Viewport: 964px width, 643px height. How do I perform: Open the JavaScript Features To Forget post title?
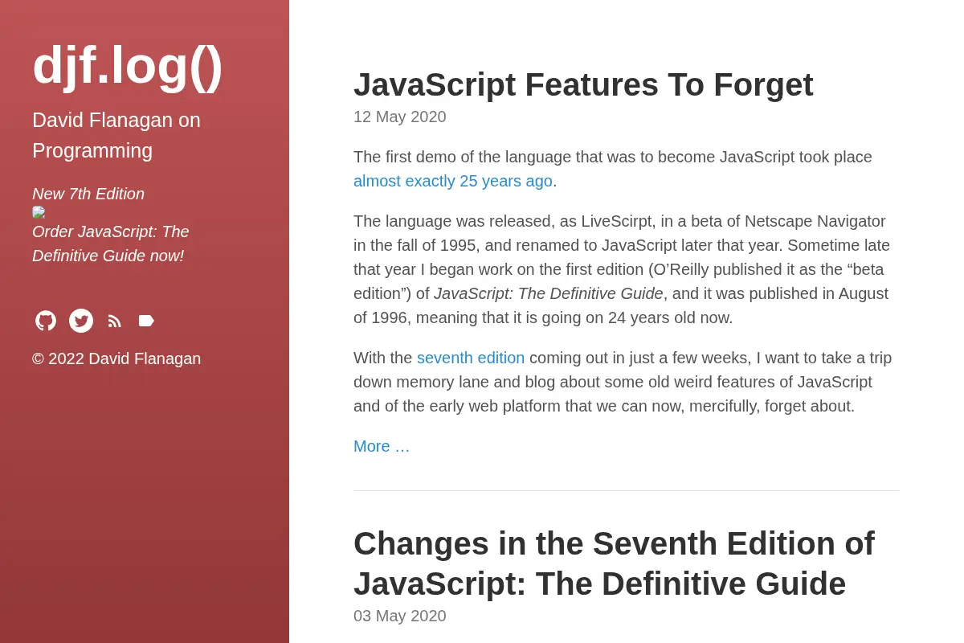pyautogui.click(x=583, y=84)
